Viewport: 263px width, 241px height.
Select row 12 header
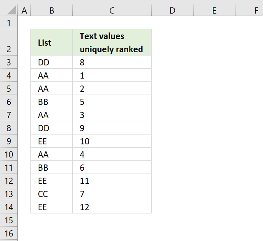point(9,181)
